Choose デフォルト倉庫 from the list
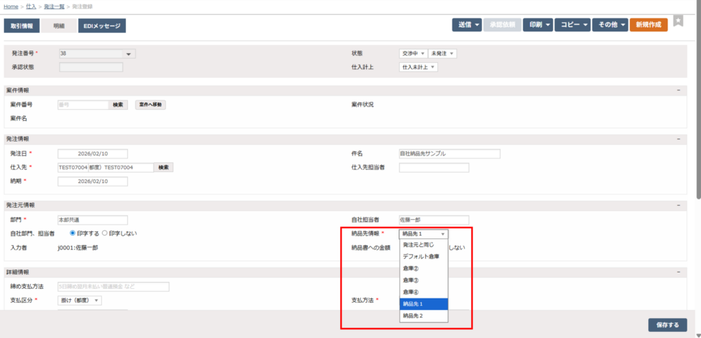The width and height of the screenshot is (701, 338). pyautogui.click(x=422, y=256)
